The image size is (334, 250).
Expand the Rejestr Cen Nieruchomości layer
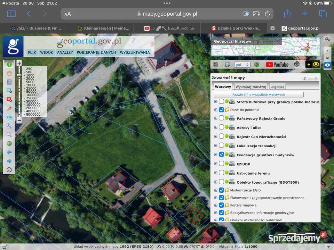[216, 137]
